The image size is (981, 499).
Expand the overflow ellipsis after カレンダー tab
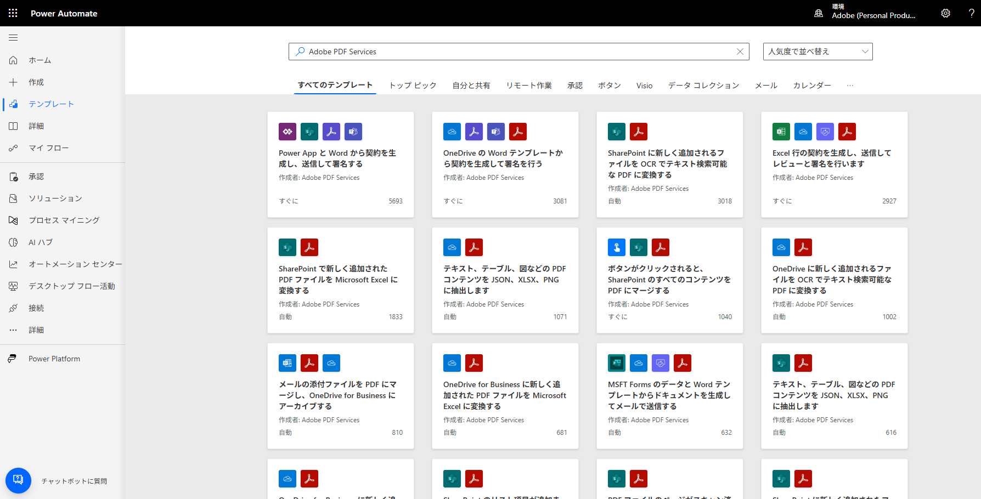tap(850, 85)
